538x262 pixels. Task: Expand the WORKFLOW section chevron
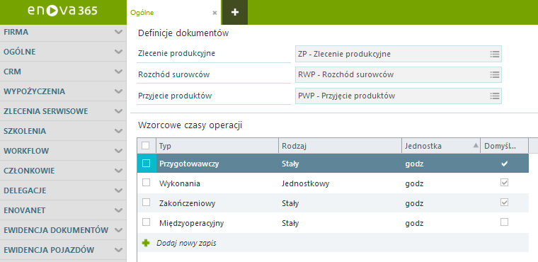(118, 151)
